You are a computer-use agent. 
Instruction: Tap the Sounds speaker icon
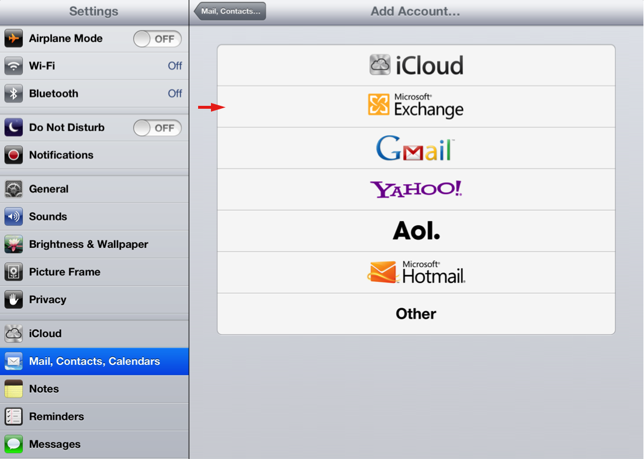pos(13,216)
